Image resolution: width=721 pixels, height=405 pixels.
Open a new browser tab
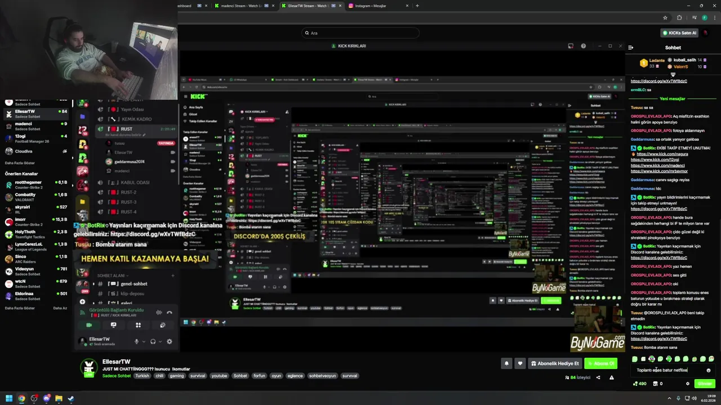[x=417, y=6]
